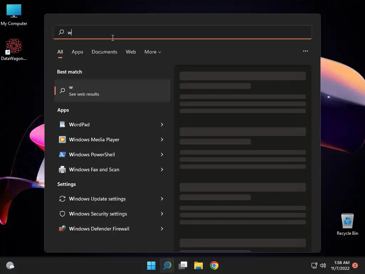
Task: Open Windows Defender Firewall result
Action: pyautogui.click(x=112, y=229)
